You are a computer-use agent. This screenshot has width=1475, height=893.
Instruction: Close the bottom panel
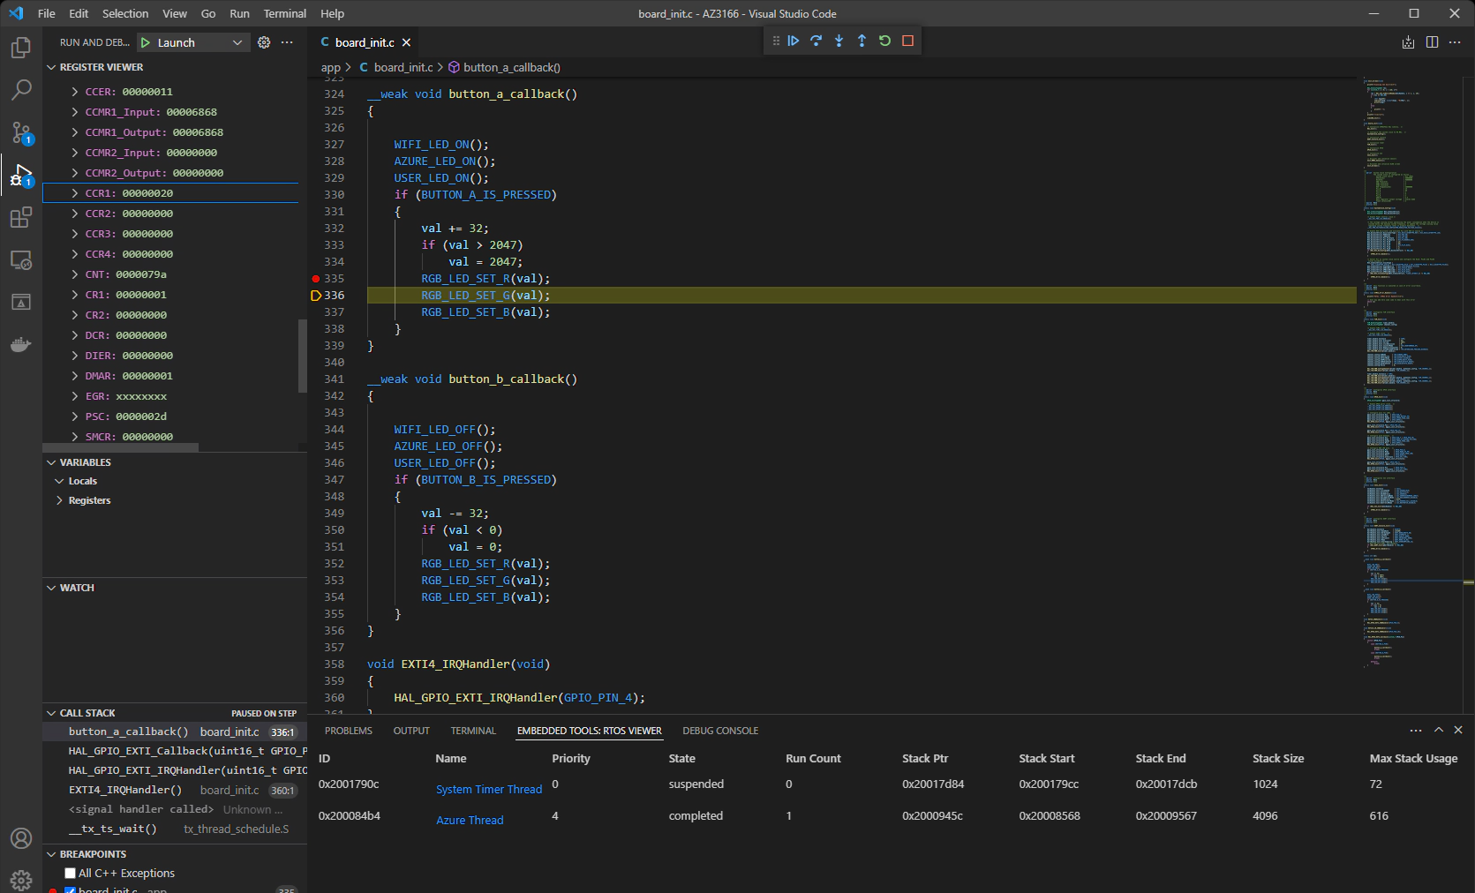click(x=1458, y=730)
